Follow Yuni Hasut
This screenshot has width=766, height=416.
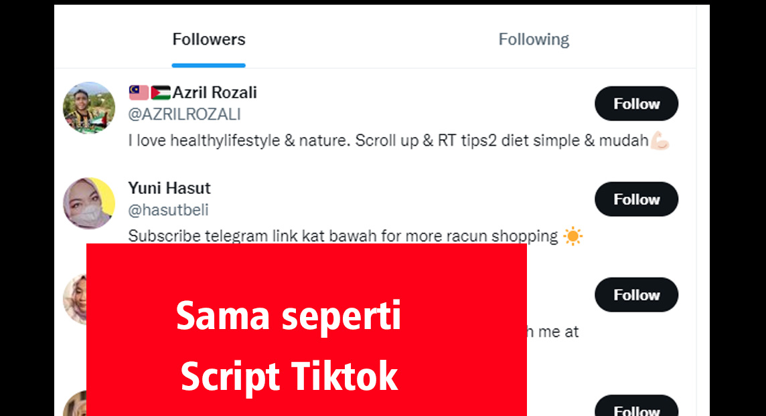pos(637,199)
